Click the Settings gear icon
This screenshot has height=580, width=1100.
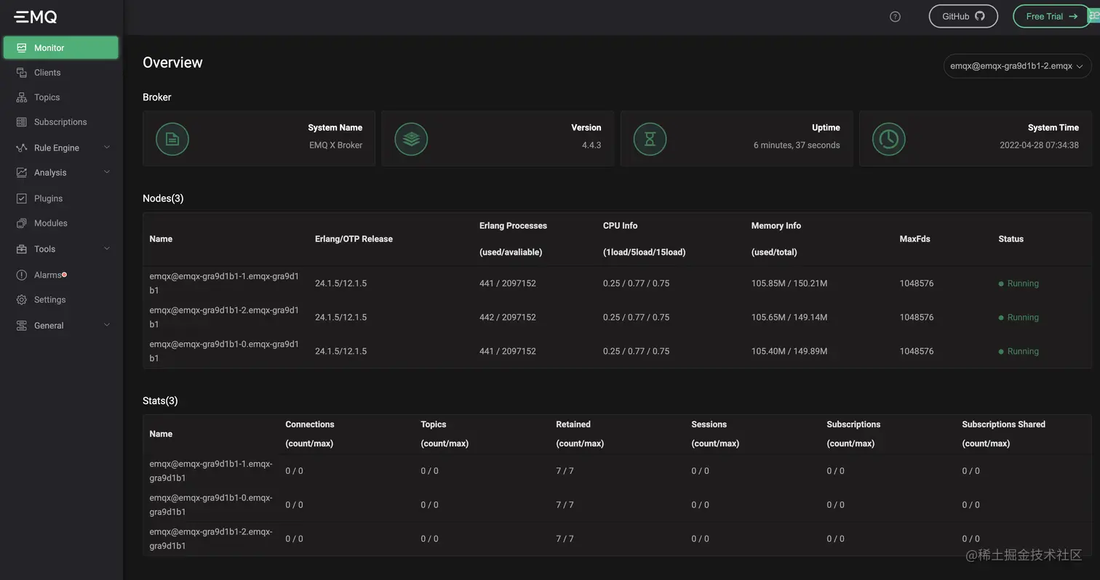coord(22,299)
